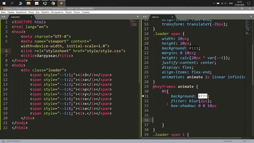This screenshot has height=143, width=254.
Task: Click line number 6 in the index.html gutter
Action: click(x=6, y=51)
